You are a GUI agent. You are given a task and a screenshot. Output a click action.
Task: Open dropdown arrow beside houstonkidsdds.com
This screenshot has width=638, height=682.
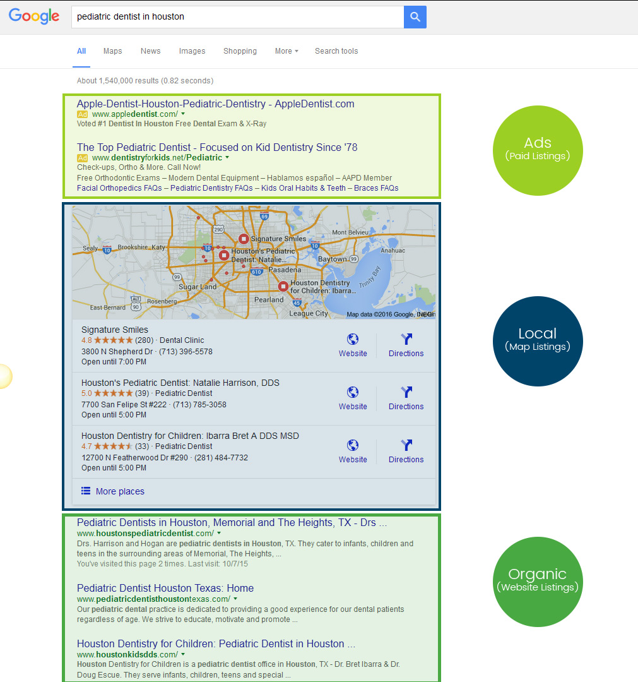click(183, 654)
